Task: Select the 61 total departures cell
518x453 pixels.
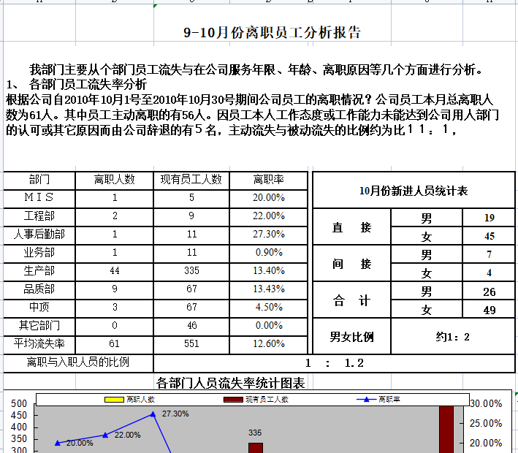Action: (114, 345)
